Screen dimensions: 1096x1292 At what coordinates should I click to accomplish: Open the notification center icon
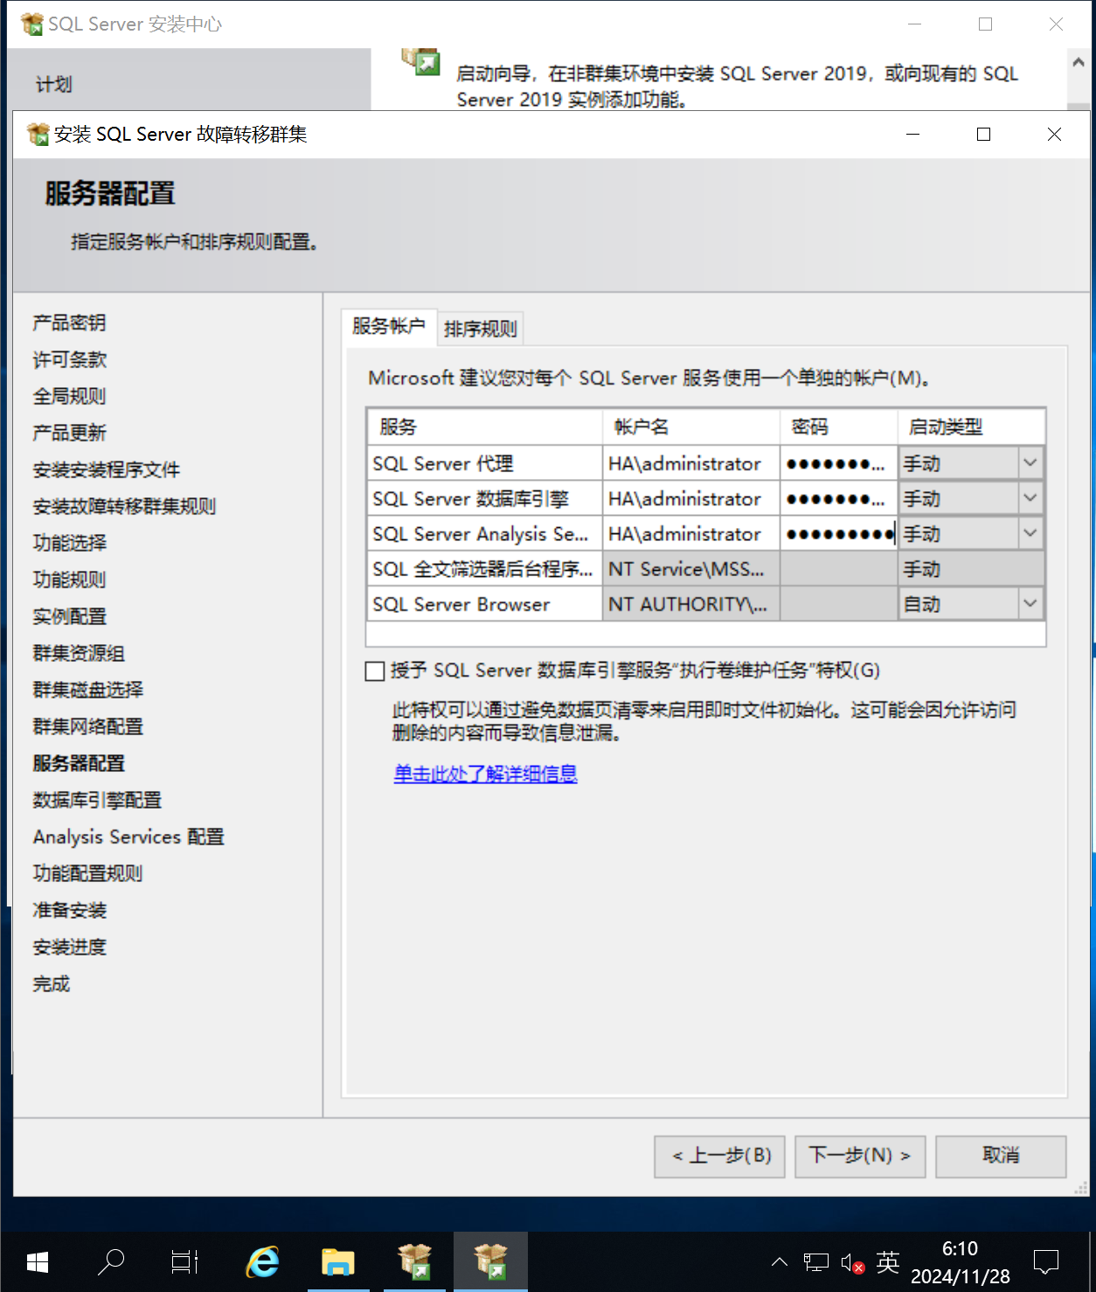pos(1046,1261)
